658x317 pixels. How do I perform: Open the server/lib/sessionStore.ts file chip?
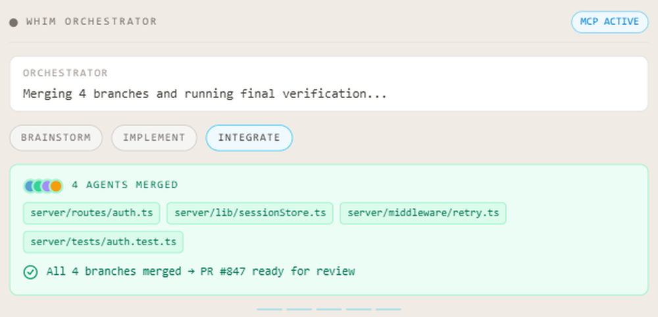click(x=249, y=213)
